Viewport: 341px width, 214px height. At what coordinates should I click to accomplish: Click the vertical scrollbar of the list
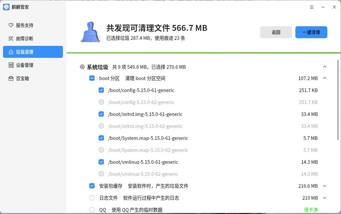[x=338, y=100]
